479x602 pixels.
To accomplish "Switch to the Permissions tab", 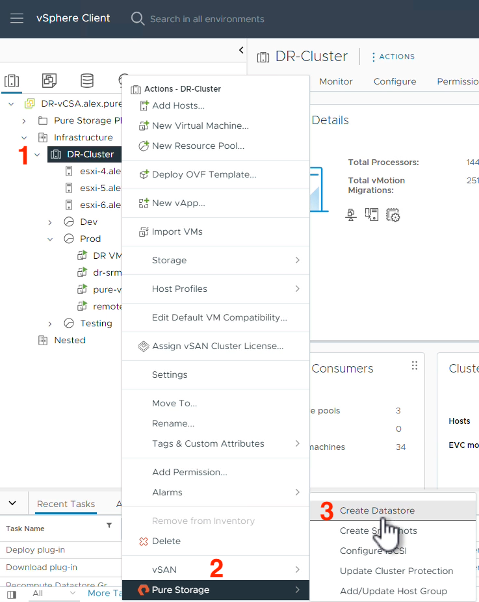I will (x=458, y=81).
